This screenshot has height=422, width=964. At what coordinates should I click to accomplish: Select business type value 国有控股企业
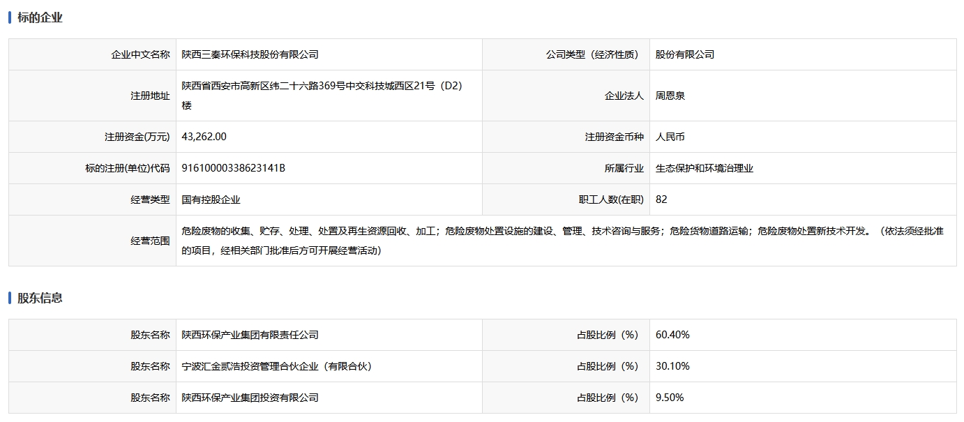[211, 199]
